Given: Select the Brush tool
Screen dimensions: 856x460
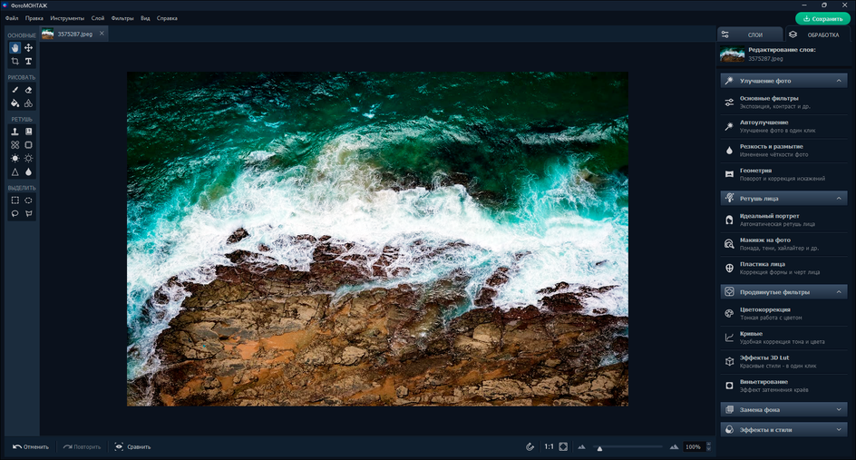Looking at the screenshot, I should [x=15, y=90].
